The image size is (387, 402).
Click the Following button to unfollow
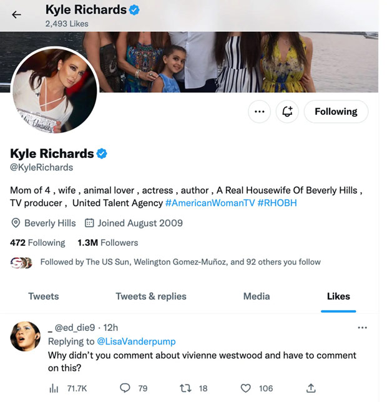(x=336, y=112)
